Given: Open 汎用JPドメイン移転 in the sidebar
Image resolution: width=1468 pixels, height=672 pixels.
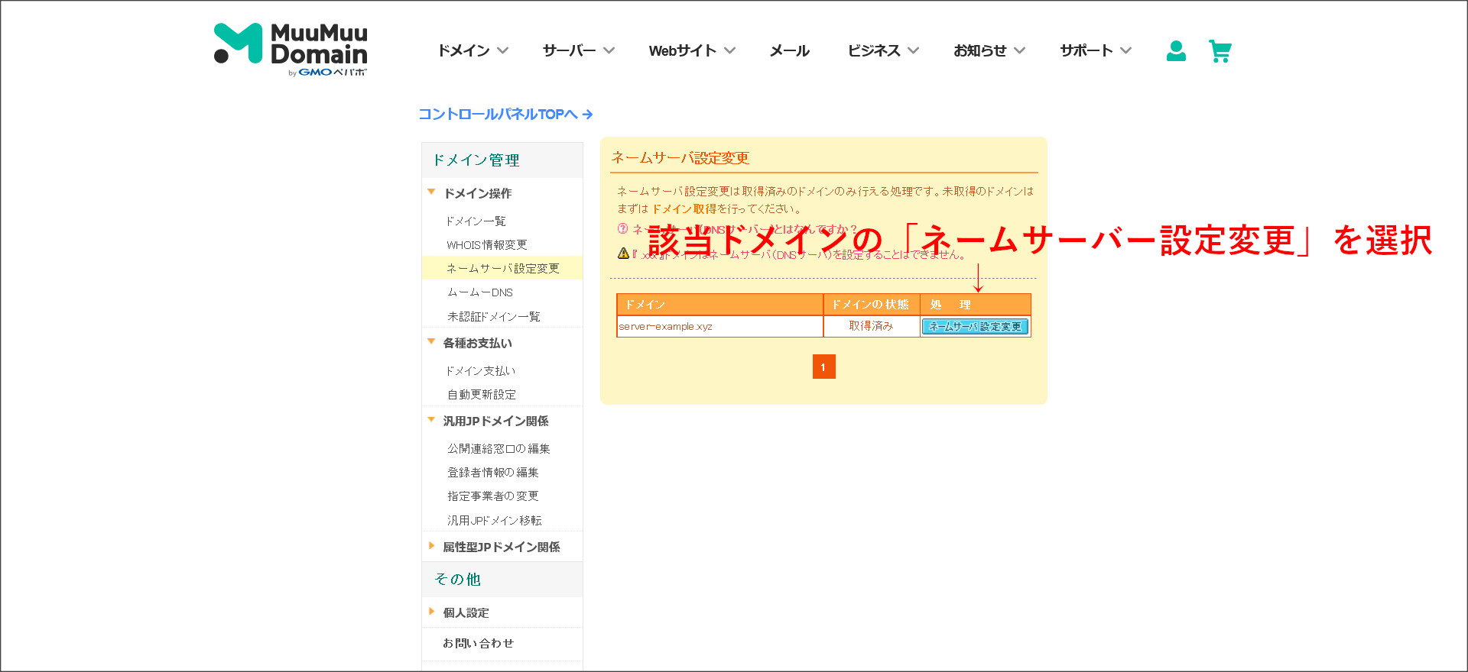Looking at the screenshot, I should tap(495, 521).
